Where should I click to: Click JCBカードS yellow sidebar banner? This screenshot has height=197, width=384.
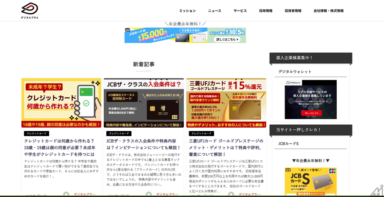point(311,182)
